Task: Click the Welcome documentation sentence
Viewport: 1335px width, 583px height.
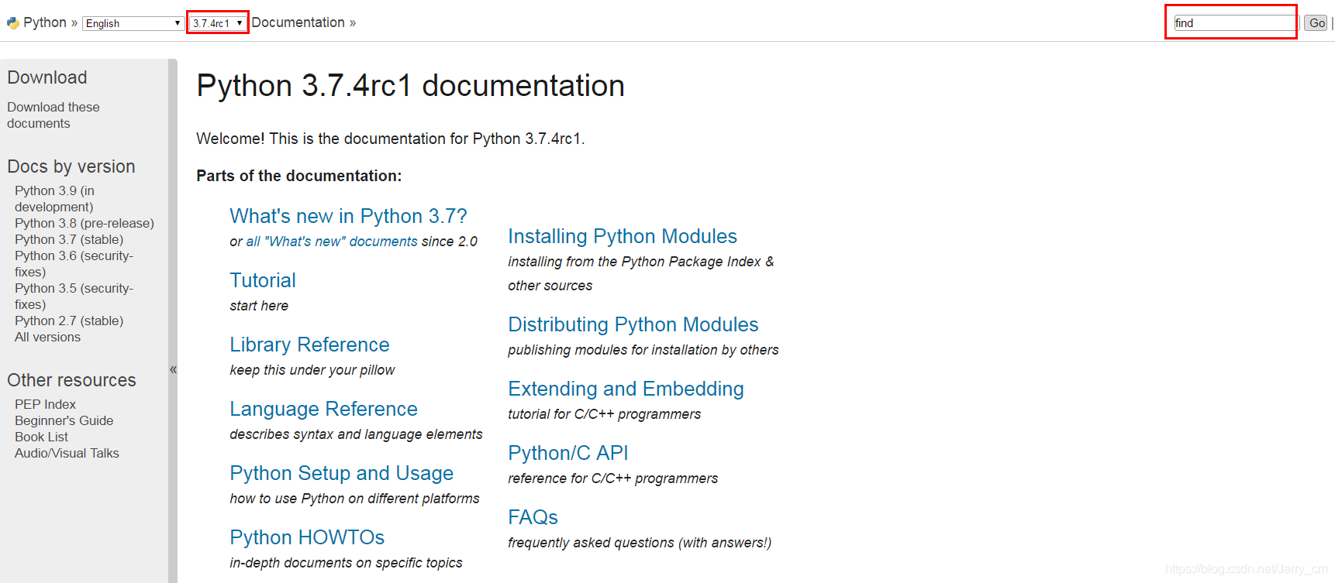Action: [x=391, y=139]
